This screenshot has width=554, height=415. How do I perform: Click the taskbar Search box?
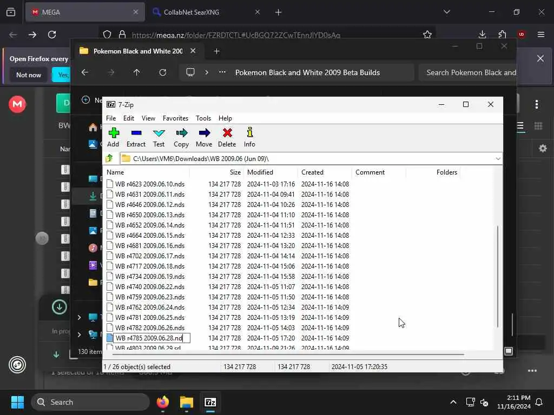pyautogui.click(x=90, y=402)
